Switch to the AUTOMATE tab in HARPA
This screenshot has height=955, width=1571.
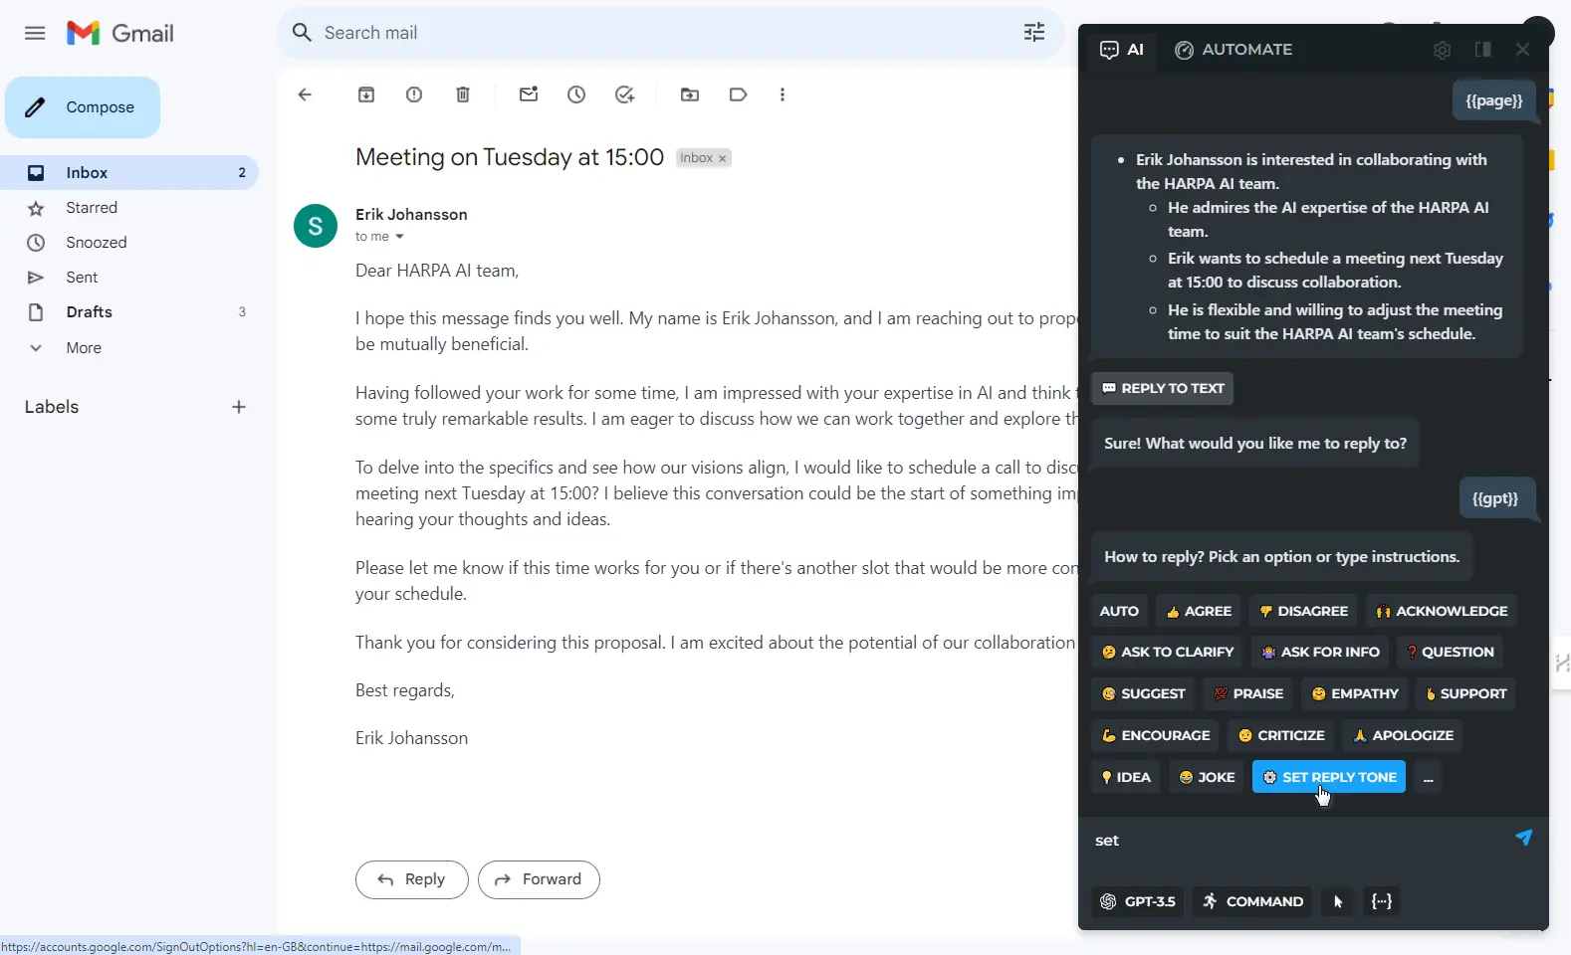pyautogui.click(x=1234, y=50)
